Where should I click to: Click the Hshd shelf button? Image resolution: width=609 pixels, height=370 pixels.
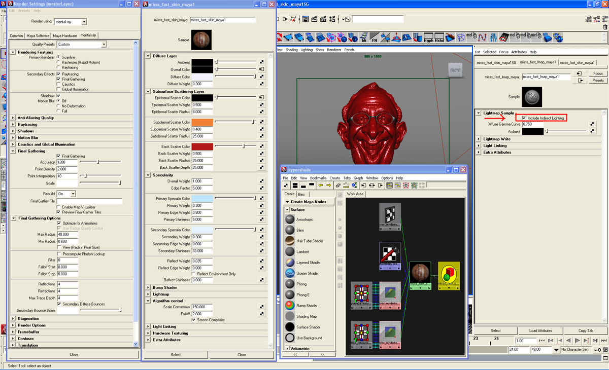(x=439, y=38)
